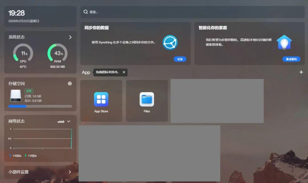This screenshot has width=308, height=183.
Task: Expand the 系统状态 system status panel
Action: tap(70, 37)
